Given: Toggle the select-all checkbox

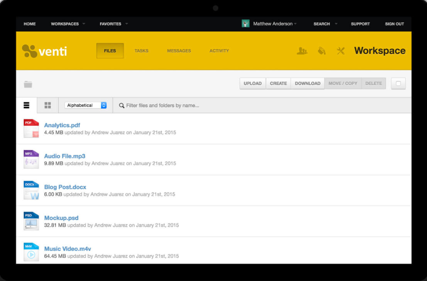Looking at the screenshot, I should click(398, 83).
